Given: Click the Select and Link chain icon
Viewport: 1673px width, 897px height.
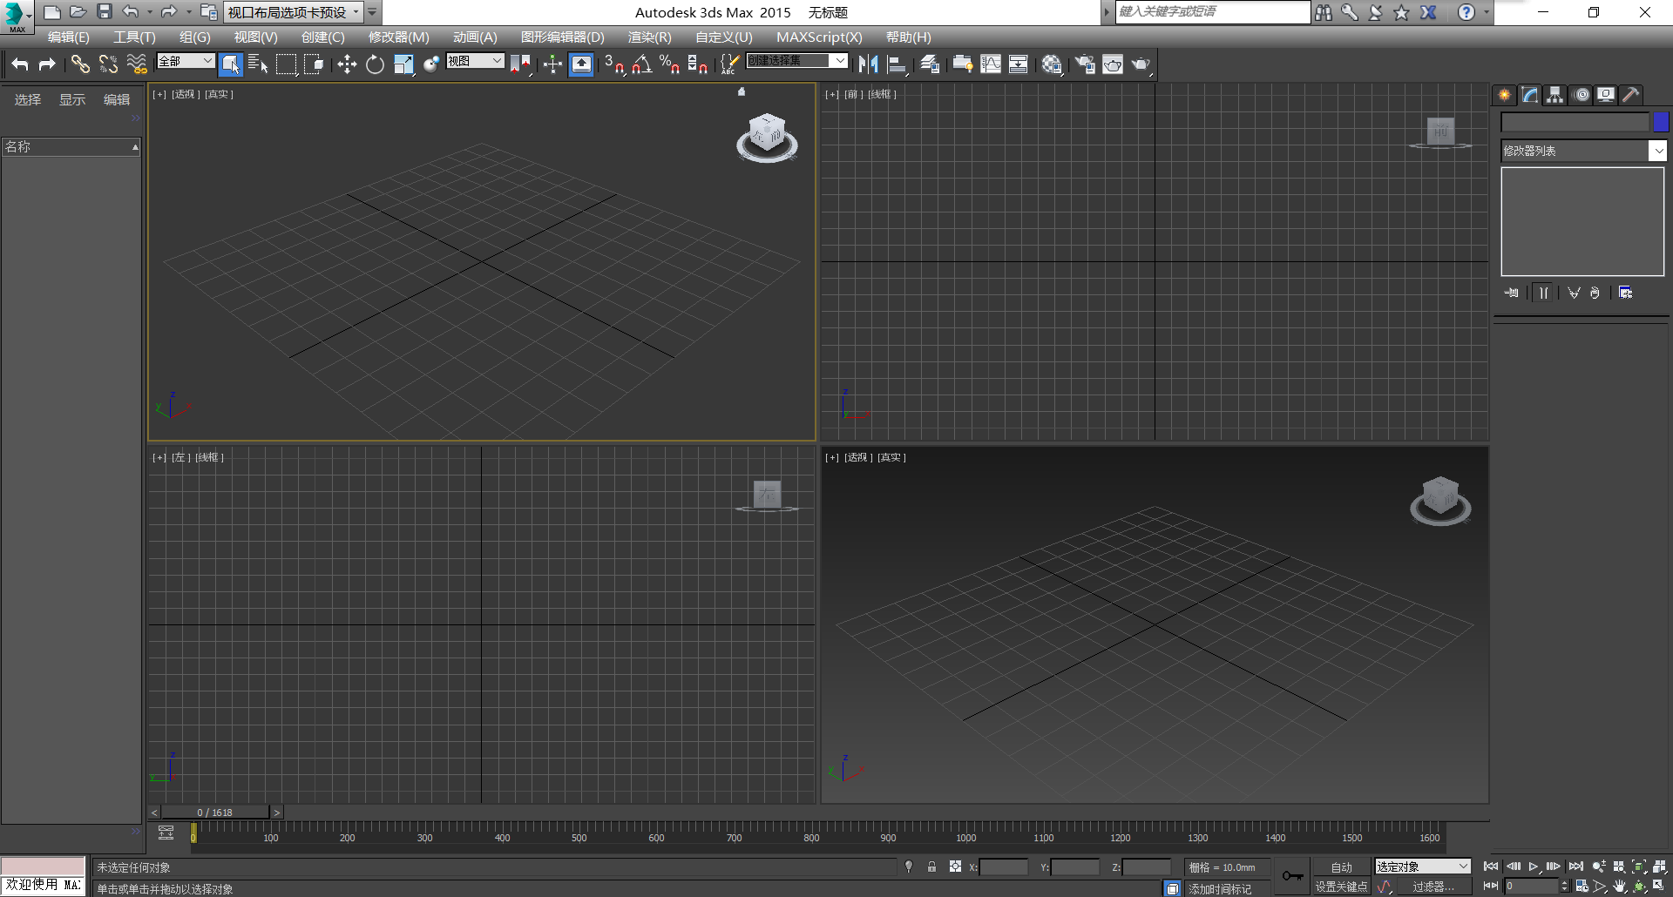Looking at the screenshot, I should click(80, 64).
